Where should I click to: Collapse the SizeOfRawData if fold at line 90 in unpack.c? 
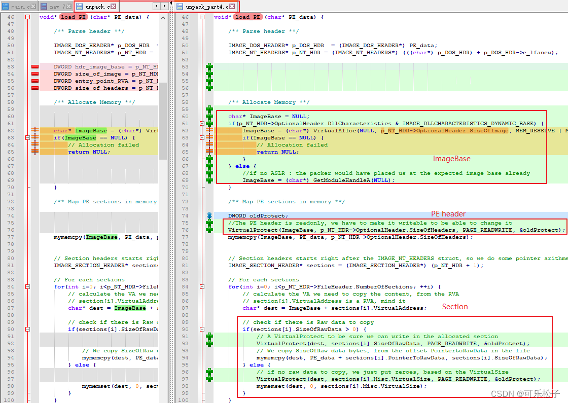[x=27, y=329]
